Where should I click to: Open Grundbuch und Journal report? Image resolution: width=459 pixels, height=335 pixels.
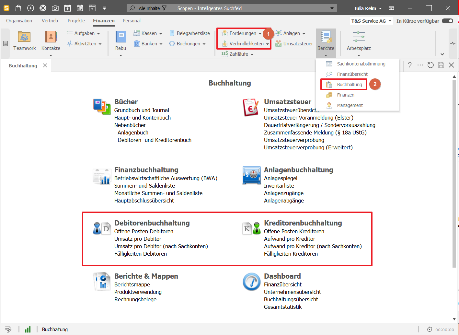[142, 110]
